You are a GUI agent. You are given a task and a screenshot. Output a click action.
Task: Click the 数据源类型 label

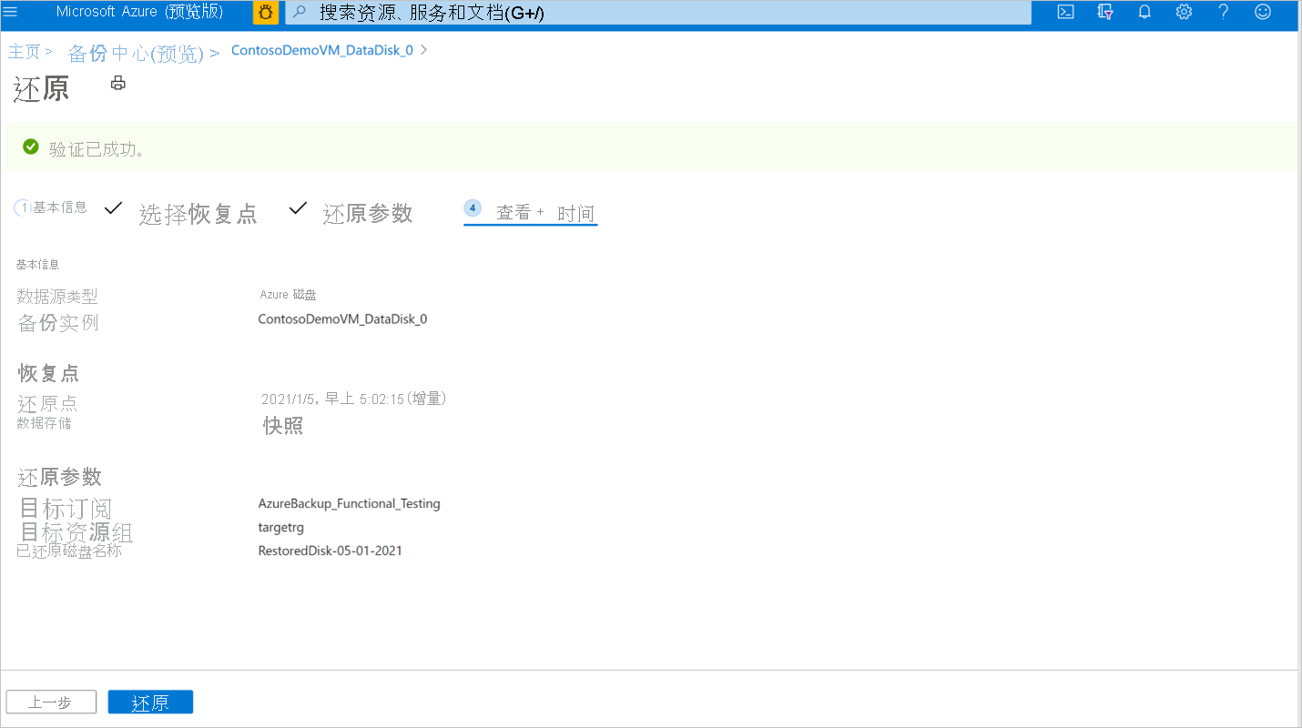pos(57,297)
